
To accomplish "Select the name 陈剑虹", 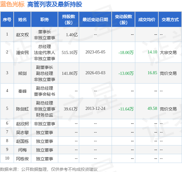I will tap(22, 109).
